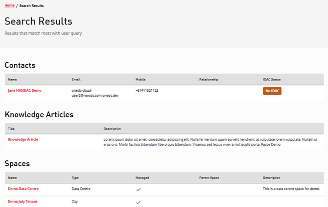Click the Managed column header in Spaces
The image size is (328, 207).
(142, 178)
